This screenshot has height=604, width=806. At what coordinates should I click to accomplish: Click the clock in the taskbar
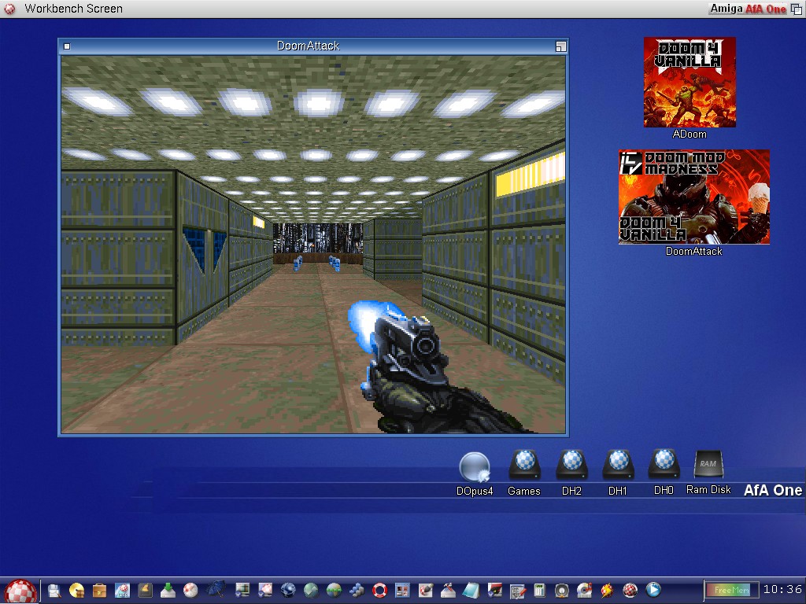(782, 589)
